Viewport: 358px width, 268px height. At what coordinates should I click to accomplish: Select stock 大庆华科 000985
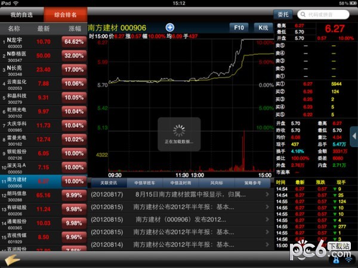click(44, 126)
